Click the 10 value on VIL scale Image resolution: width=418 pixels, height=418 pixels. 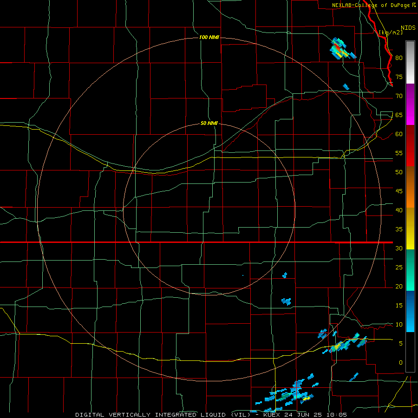[399, 325]
